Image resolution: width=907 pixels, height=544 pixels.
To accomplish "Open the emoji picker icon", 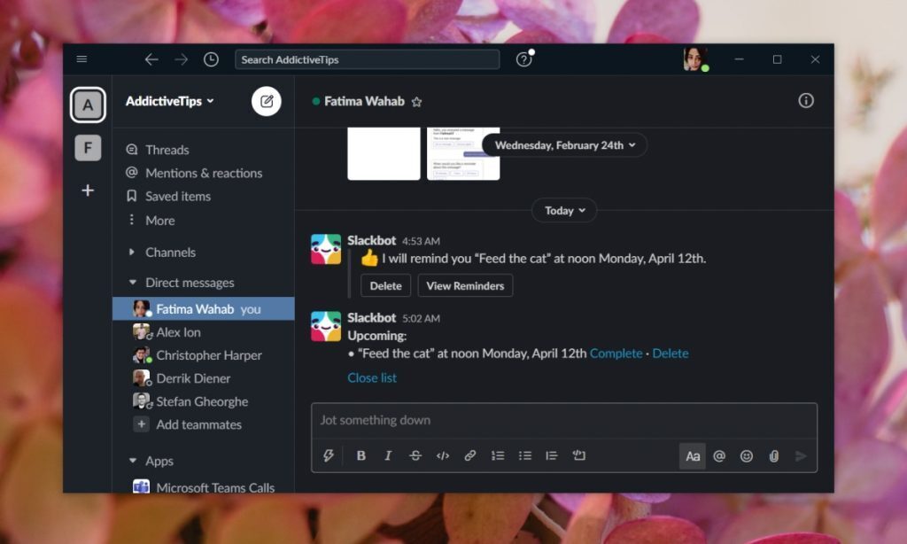I will [746, 455].
